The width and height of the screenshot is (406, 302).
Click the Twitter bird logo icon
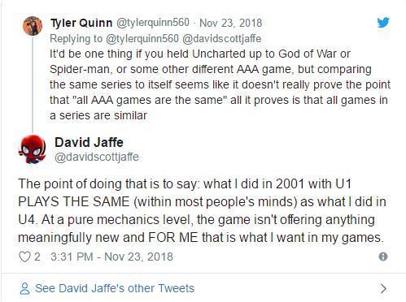[x=383, y=23]
